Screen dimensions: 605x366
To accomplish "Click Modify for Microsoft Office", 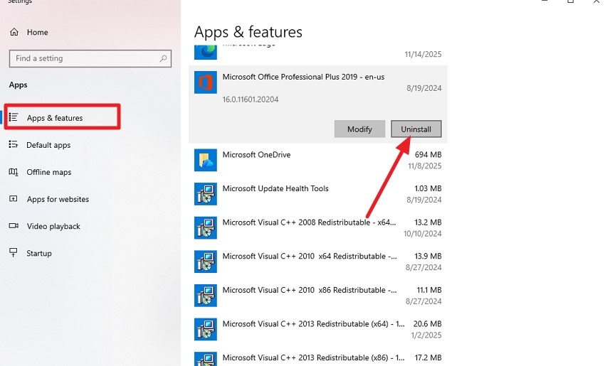I will coord(359,129).
